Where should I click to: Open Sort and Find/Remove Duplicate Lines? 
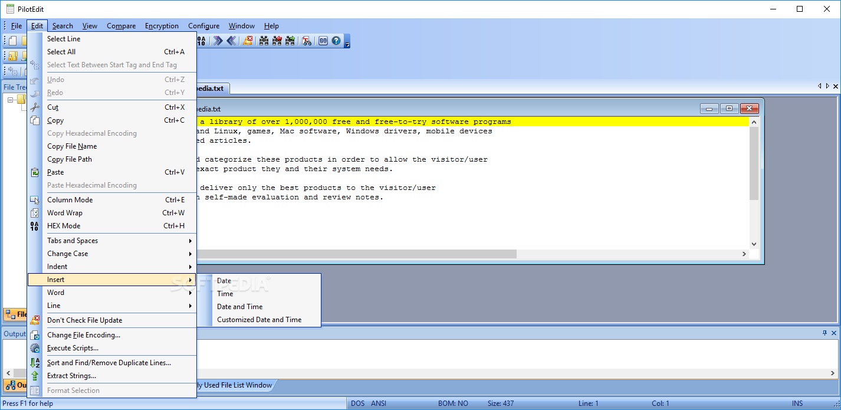coord(112,363)
